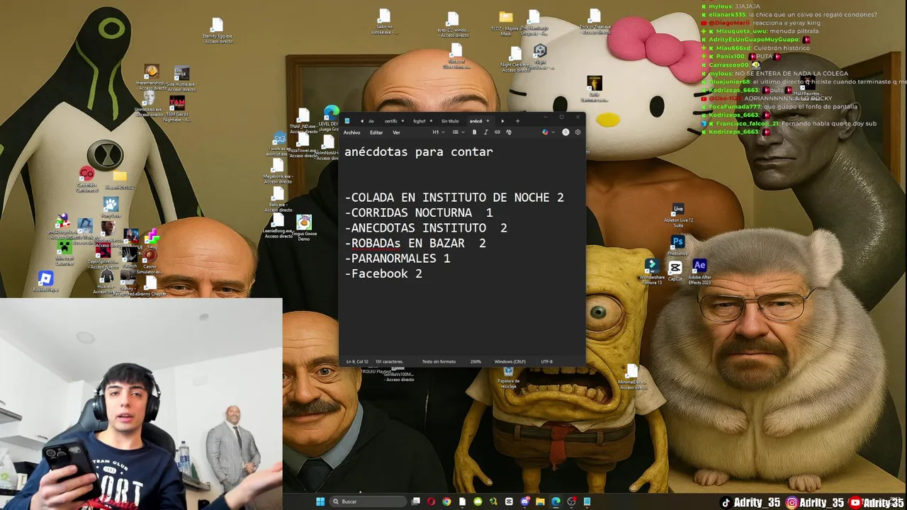Open Discord from the taskbar
The height and width of the screenshot is (510, 907).
click(x=524, y=501)
